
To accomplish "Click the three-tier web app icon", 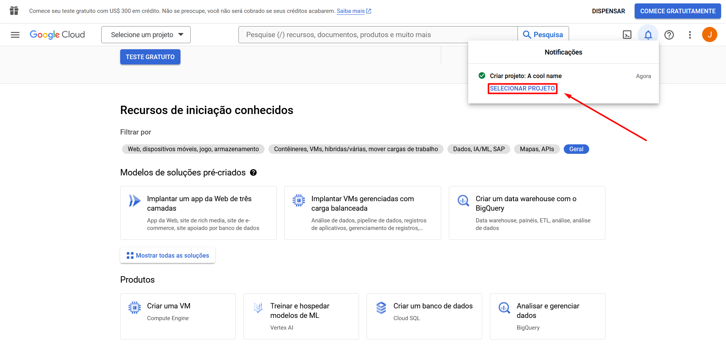I will click(135, 200).
